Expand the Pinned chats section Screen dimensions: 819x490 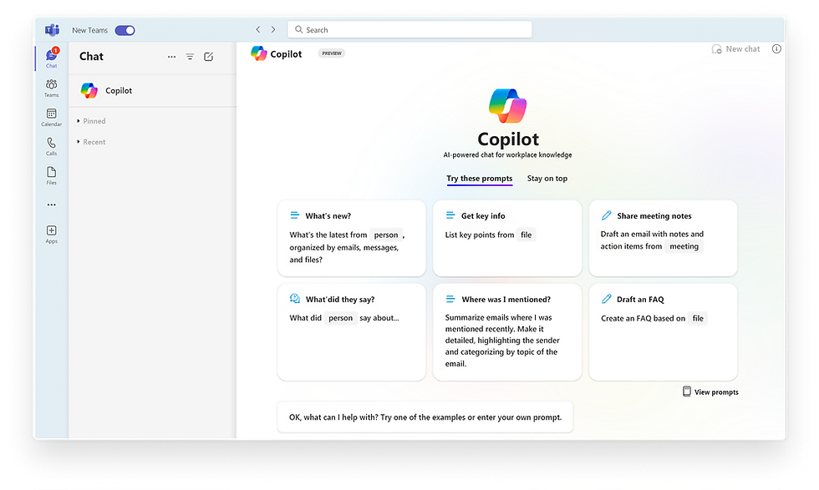click(91, 121)
